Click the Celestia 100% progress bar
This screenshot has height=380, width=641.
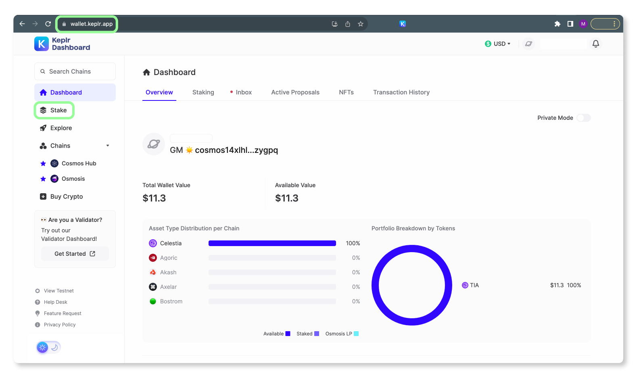coord(272,243)
